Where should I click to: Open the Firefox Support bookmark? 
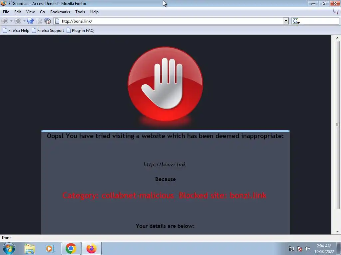48,30
